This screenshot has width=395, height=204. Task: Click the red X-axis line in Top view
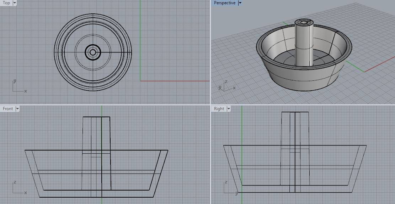pos(174,81)
